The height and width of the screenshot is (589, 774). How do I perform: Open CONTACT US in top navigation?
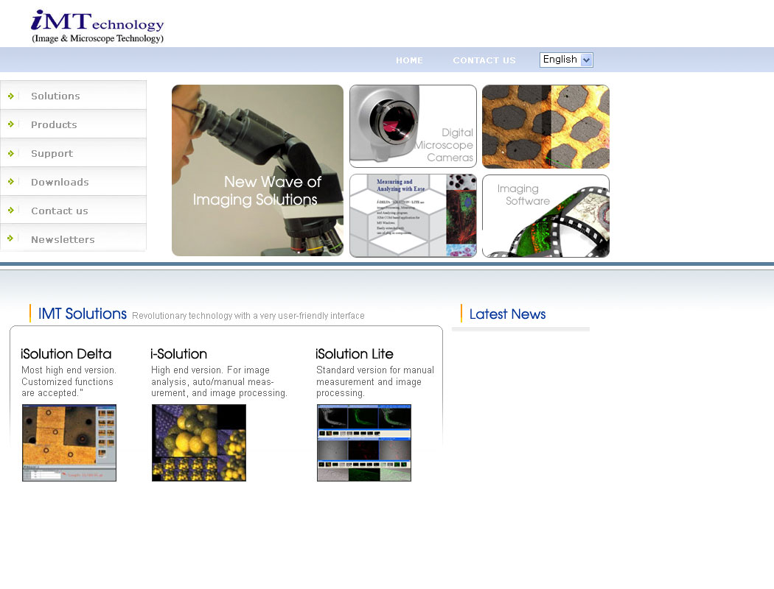click(484, 60)
